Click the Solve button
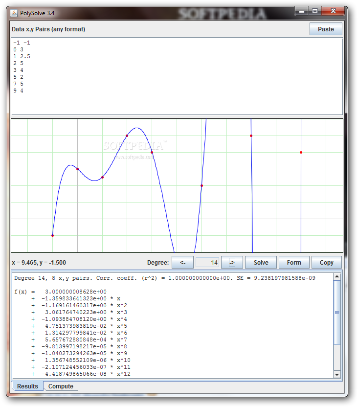Viewport: 358px width, 407px height. tap(261, 262)
